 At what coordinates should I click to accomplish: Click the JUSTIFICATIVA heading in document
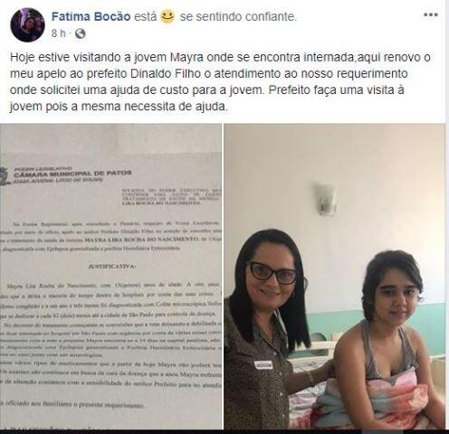111,267
